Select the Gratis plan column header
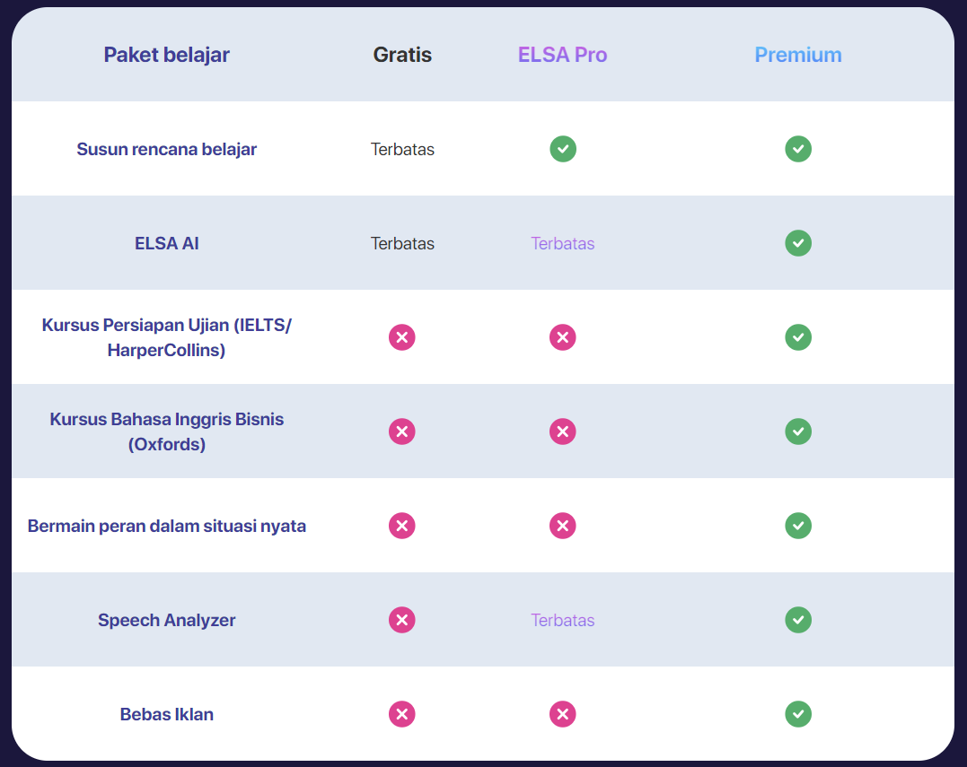 (402, 55)
